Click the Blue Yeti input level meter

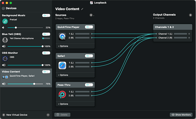click(46, 38)
